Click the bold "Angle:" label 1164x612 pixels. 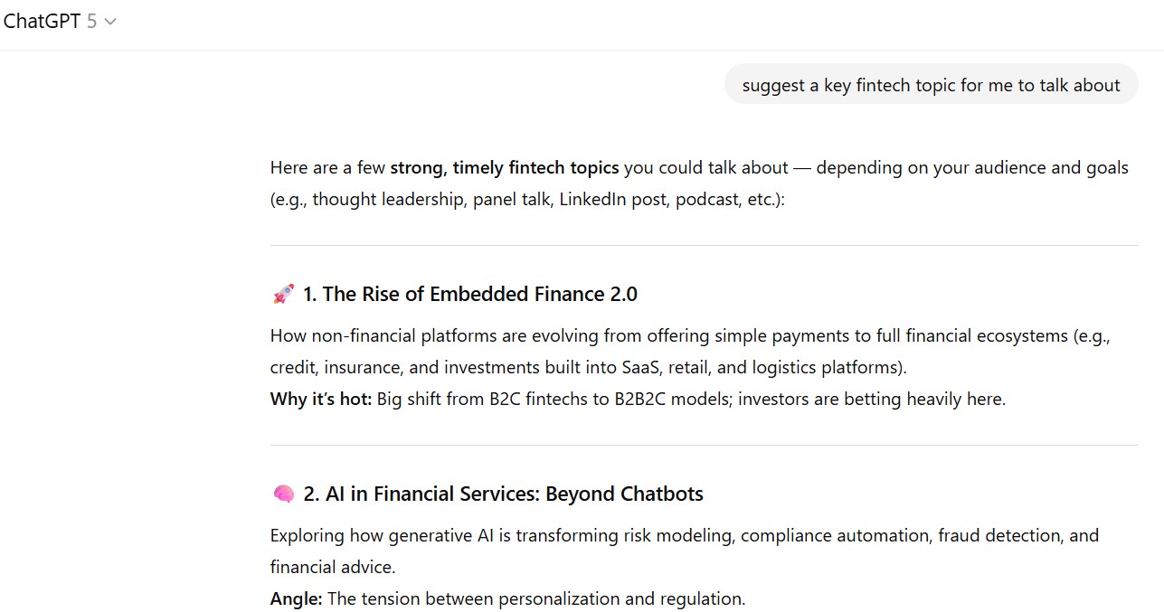[x=296, y=598]
